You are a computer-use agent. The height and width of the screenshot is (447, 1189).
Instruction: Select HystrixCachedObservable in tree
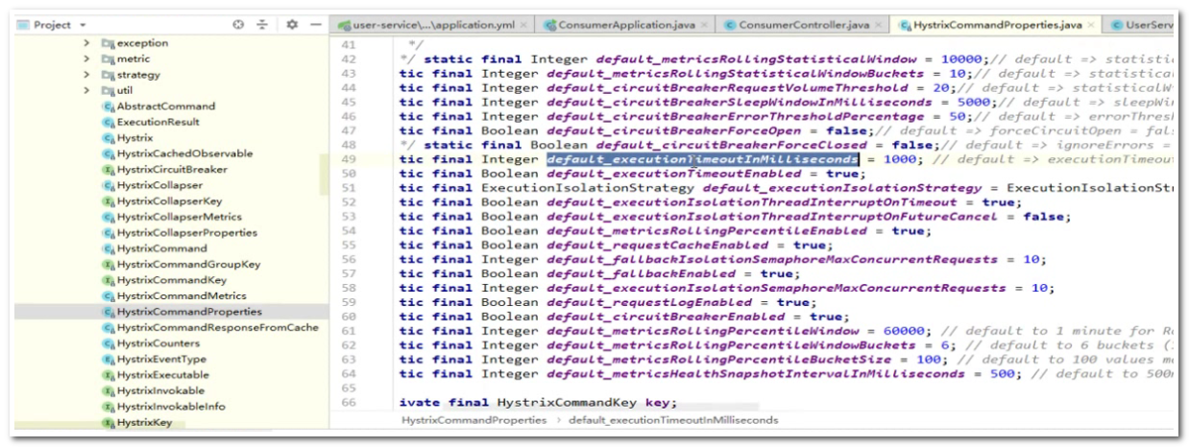point(178,153)
